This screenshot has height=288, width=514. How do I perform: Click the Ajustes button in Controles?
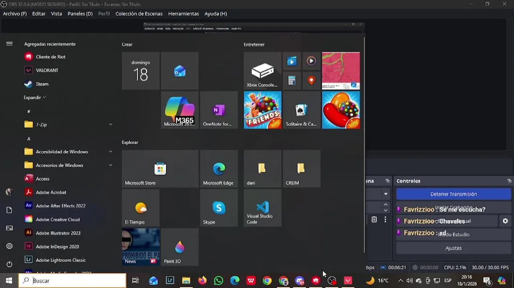[x=454, y=248]
